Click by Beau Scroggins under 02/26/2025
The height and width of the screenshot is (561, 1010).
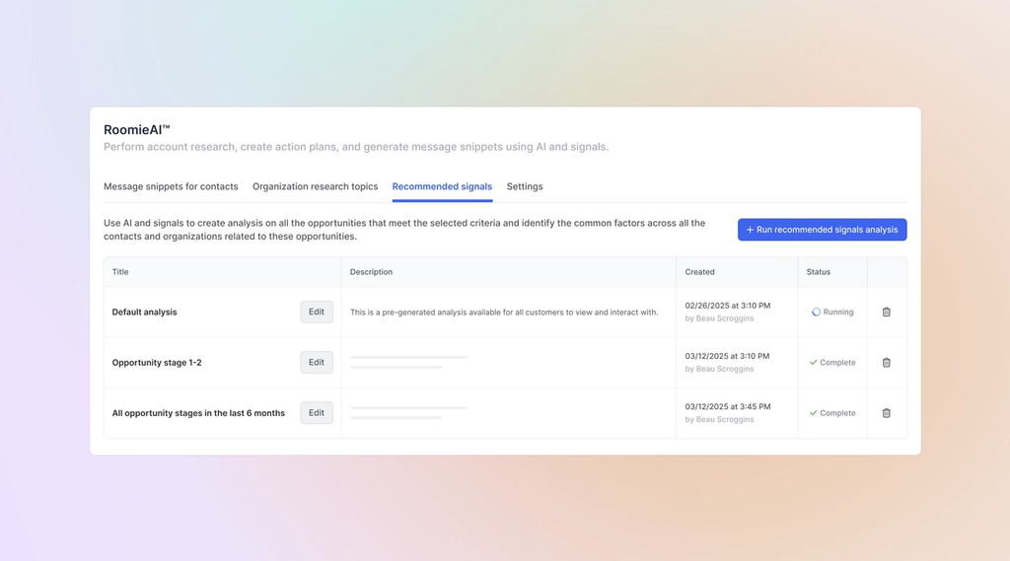(x=719, y=318)
